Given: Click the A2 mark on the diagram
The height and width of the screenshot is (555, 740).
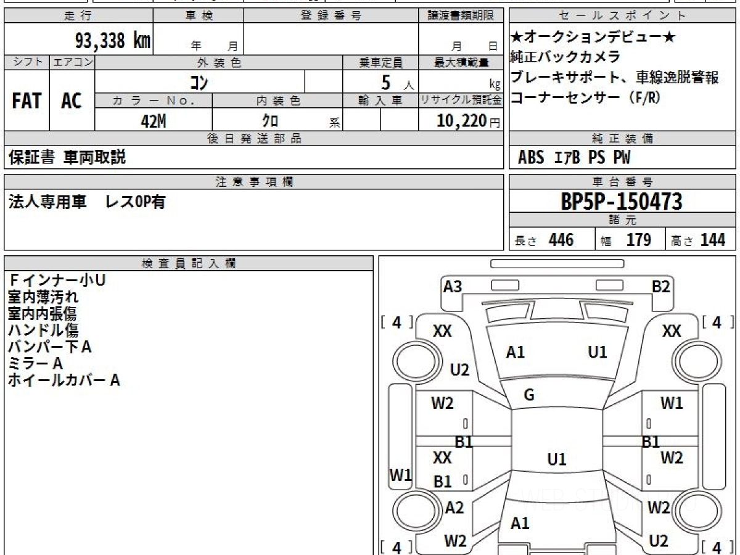Looking at the screenshot, I should click(454, 508).
